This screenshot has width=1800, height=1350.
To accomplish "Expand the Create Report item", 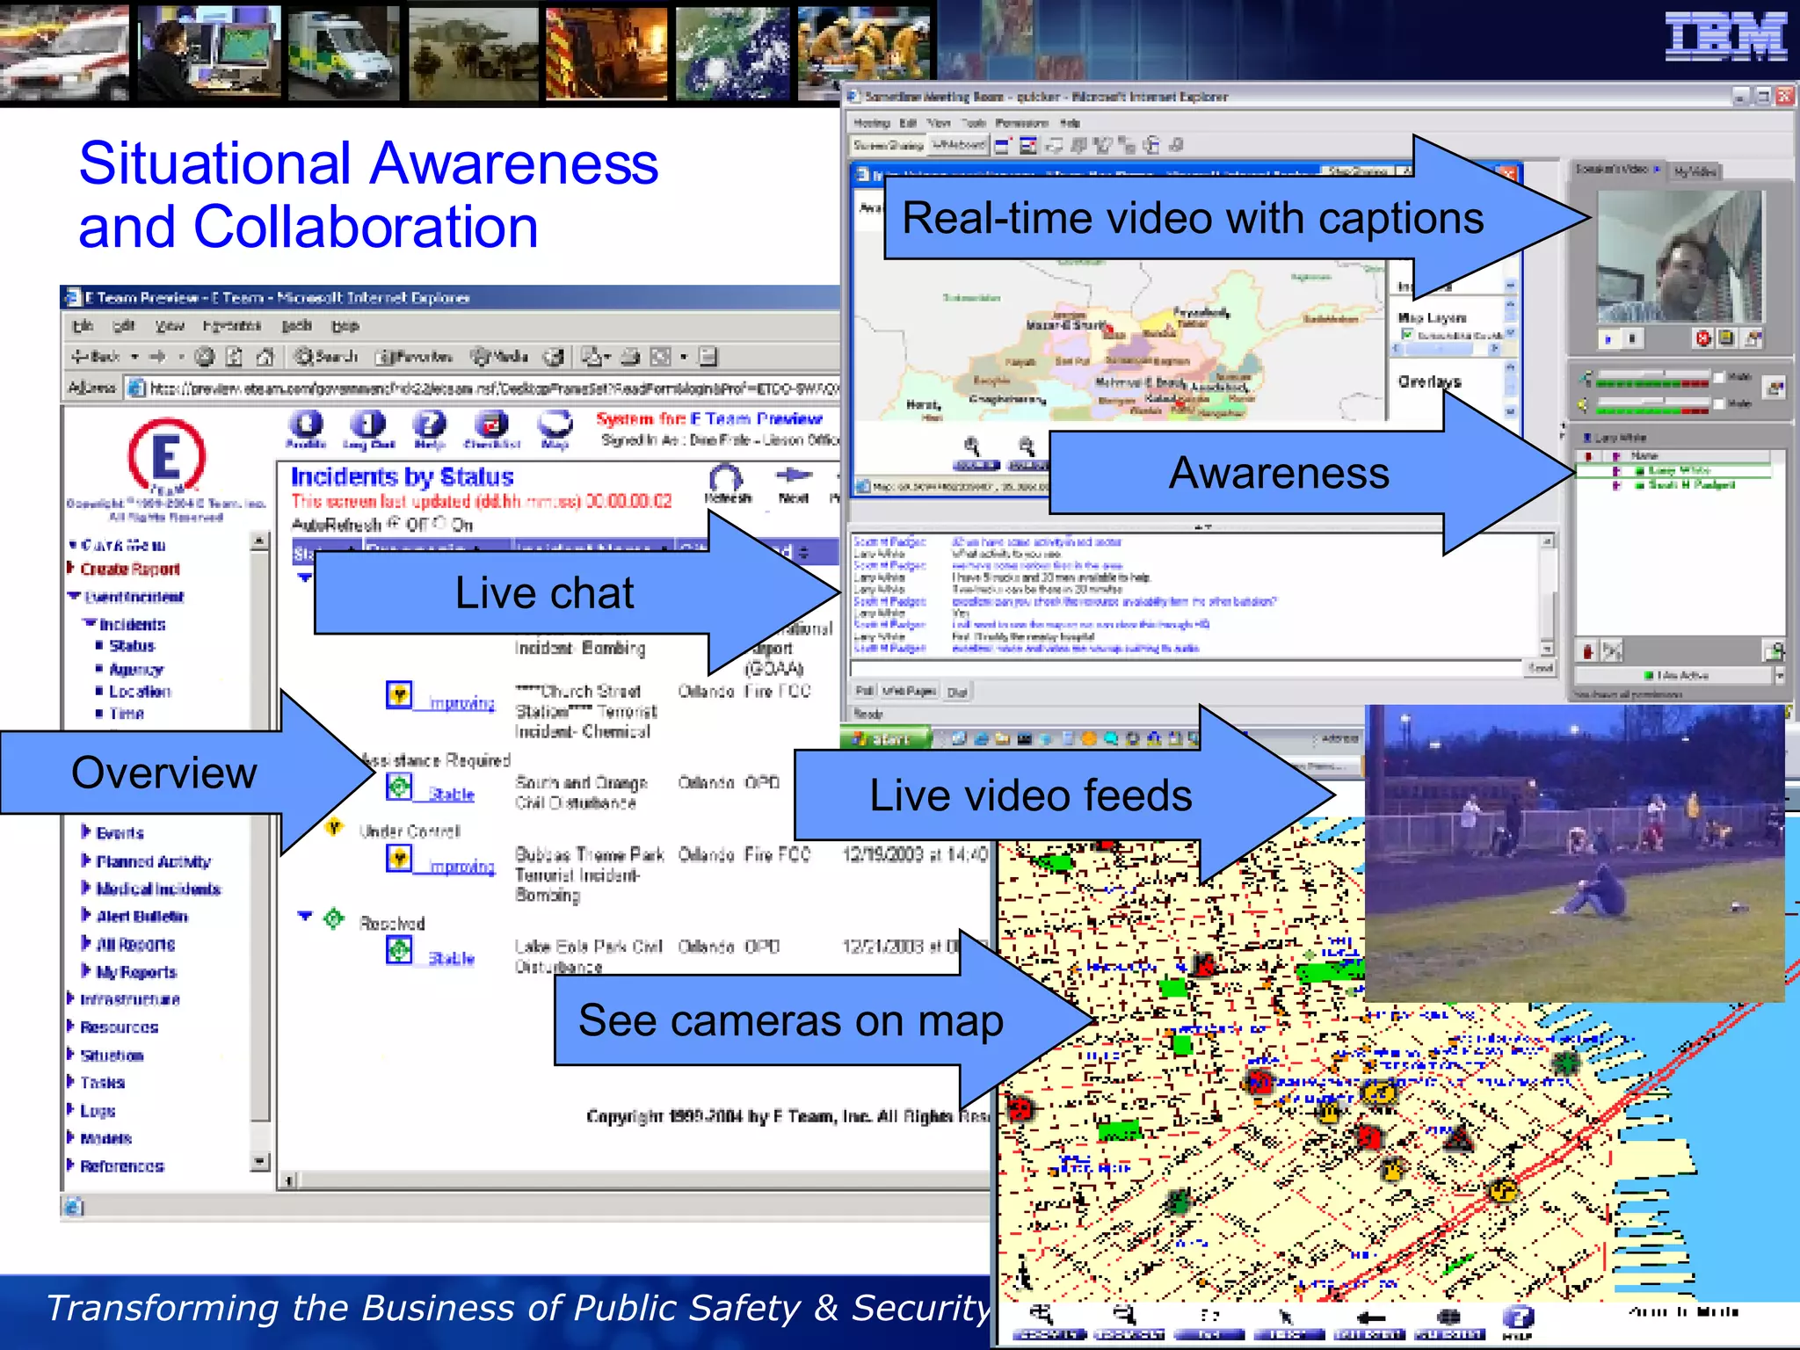I will [71, 568].
